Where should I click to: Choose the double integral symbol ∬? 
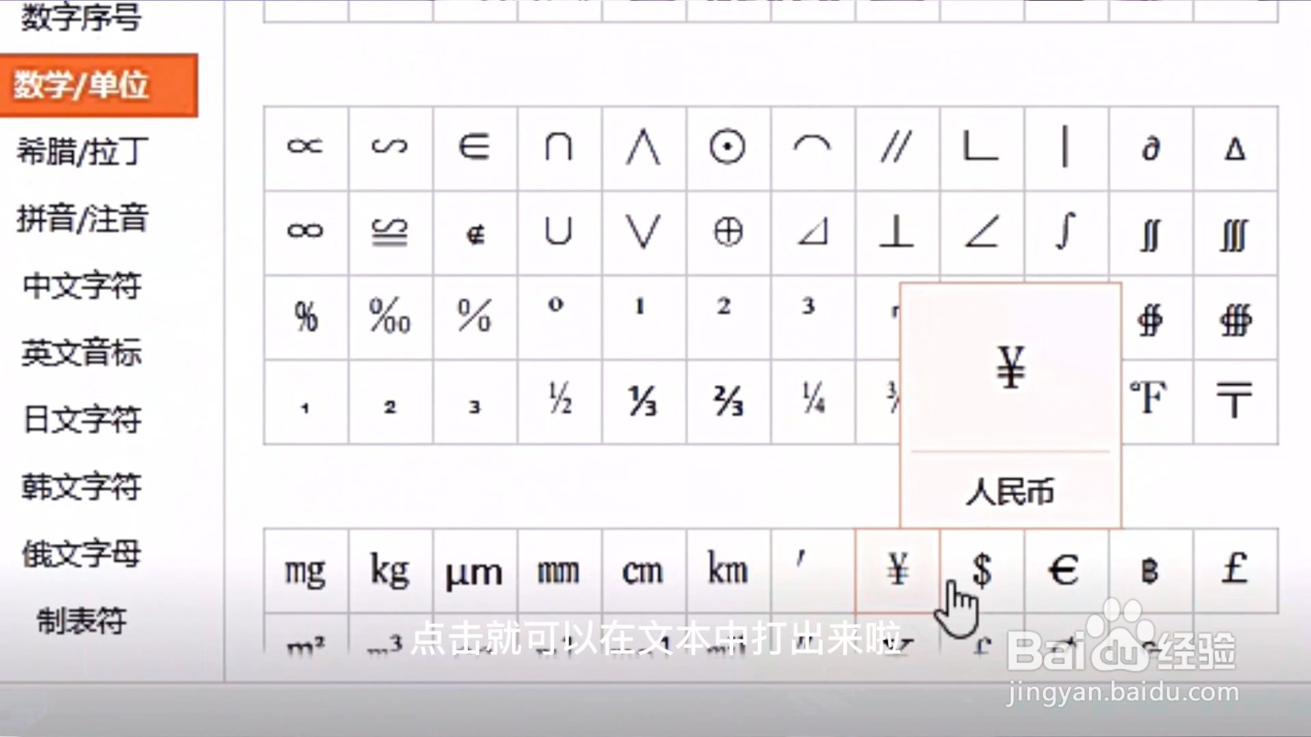click(1150, 233)
